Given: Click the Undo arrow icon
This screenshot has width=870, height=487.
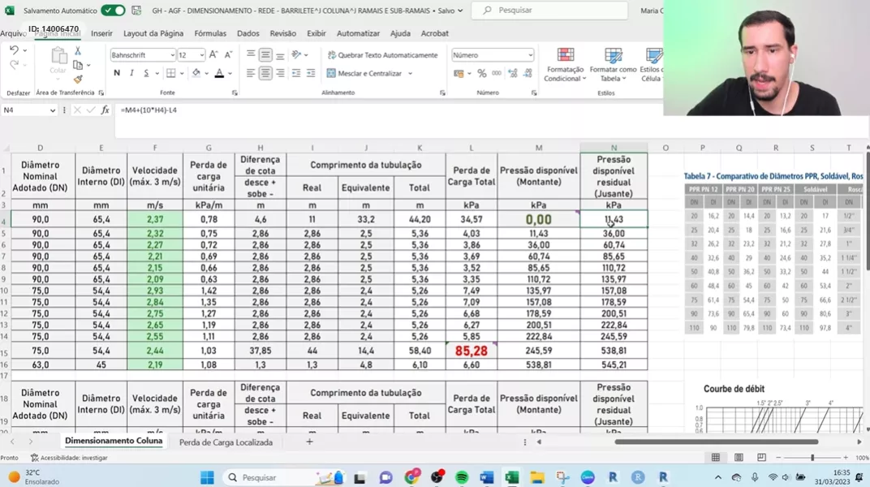Looking at the screenshot, I should coord(14,50).
